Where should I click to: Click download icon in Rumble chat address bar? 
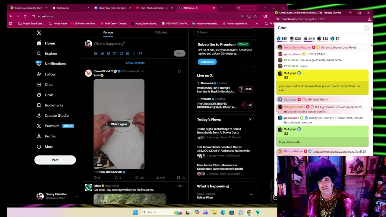pyautogui.click(x=369, y=19)
